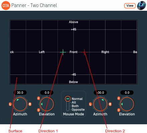
Task: Click the R button beside first Azimuth
Action: (30, 104)
